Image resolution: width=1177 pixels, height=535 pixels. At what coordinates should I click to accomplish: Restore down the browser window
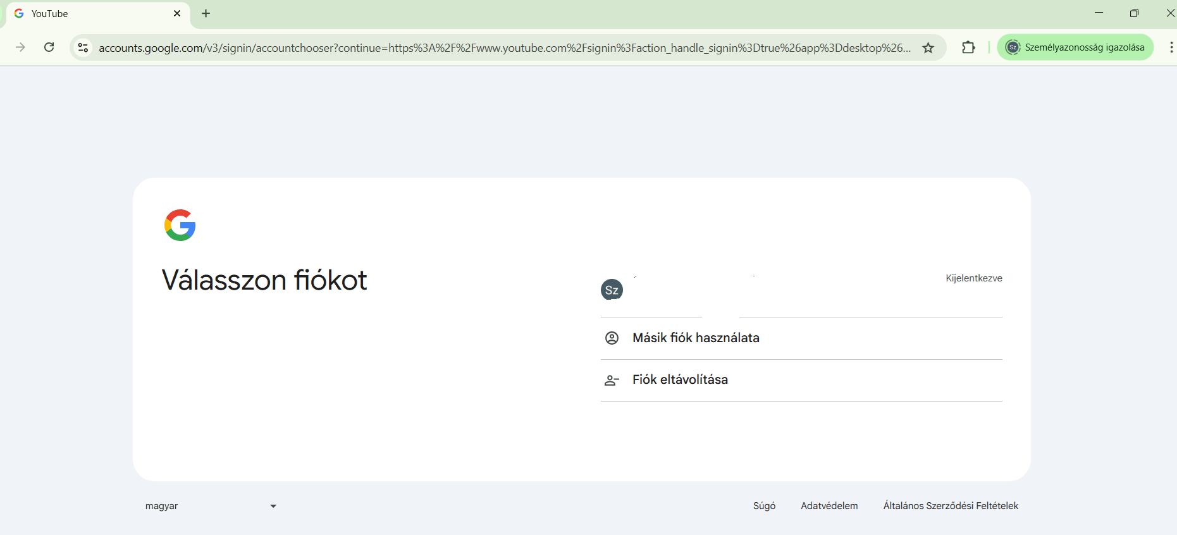(x=1134, y=13)
